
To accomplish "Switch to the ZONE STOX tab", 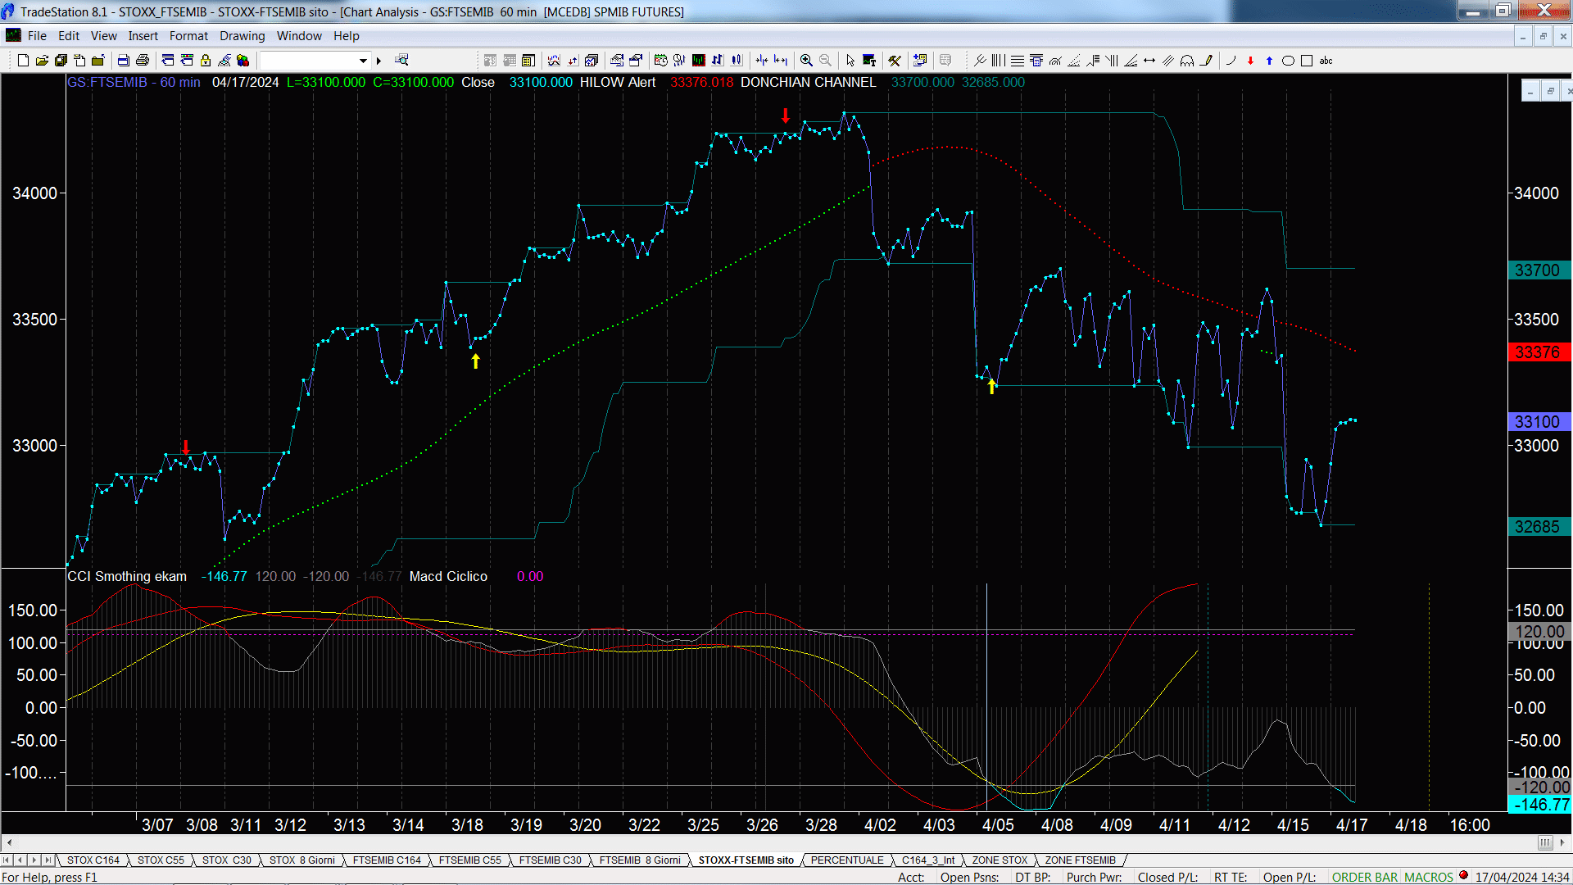I will (x=1000, y=860).
